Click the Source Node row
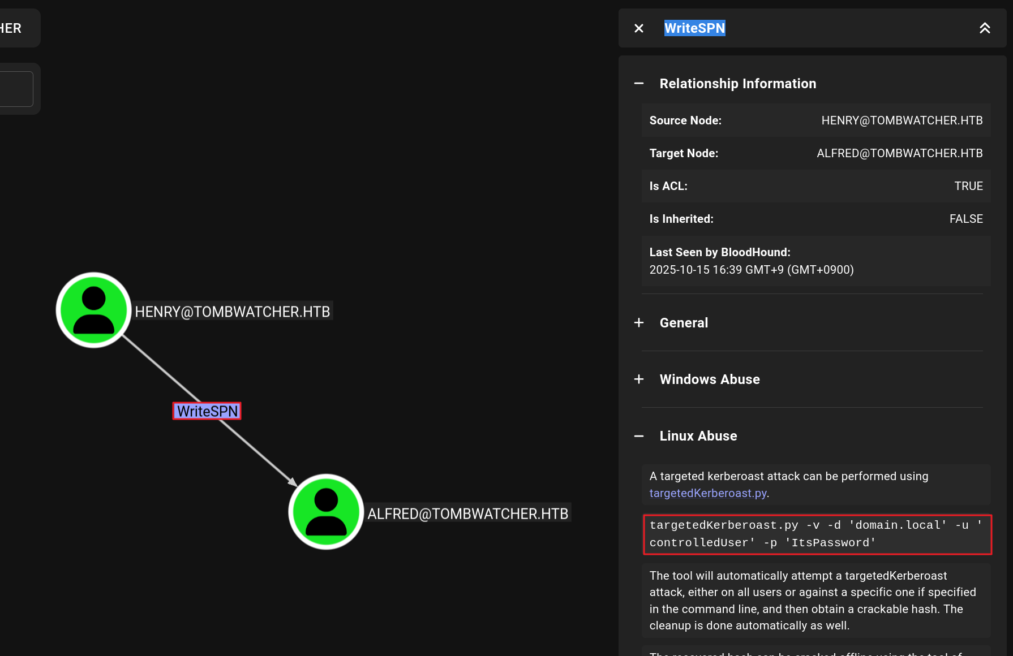 (815, 120)
